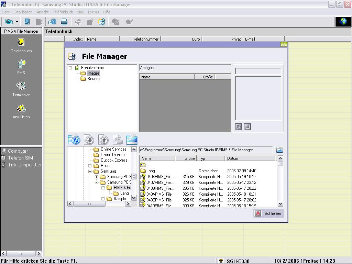Click the globe icon at top right
Image resolution: width=352 pixels, height=264 pixels.
pyautogui.click(x=343, y=22)
